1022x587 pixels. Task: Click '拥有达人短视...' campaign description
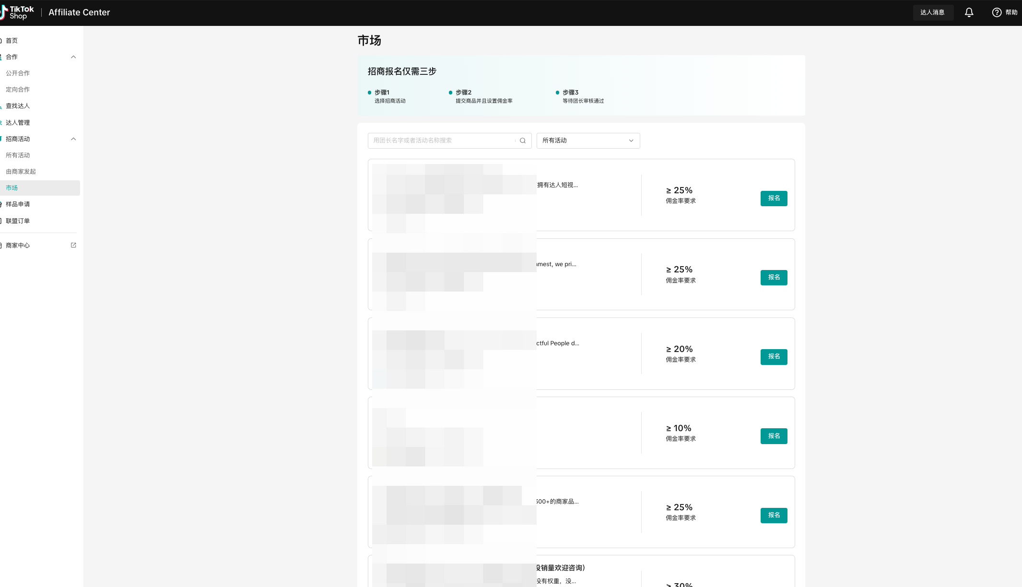pyautogui.click(x=557, y=185)
